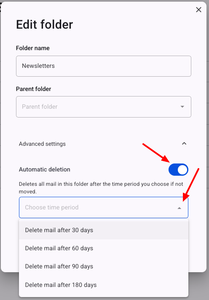Click the Parent folder placeholder text
The width and height of the screenshot is (209, 300).
[x=40, y=107]
